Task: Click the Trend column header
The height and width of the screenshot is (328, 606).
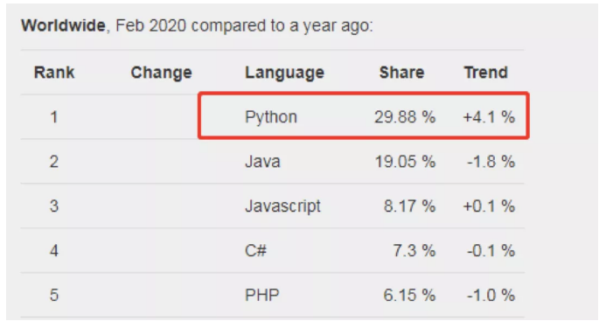Action: pos(486,73)
